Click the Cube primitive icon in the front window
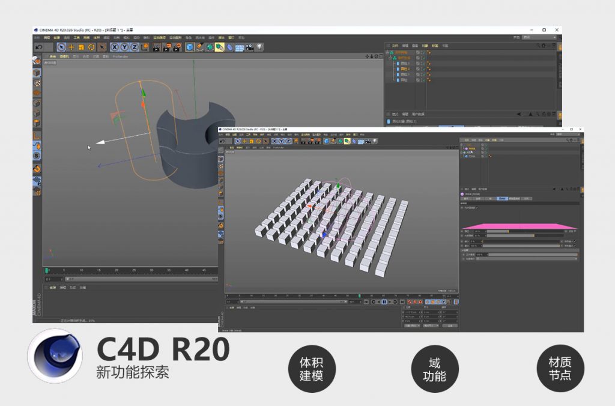 [x=326, y=141]
